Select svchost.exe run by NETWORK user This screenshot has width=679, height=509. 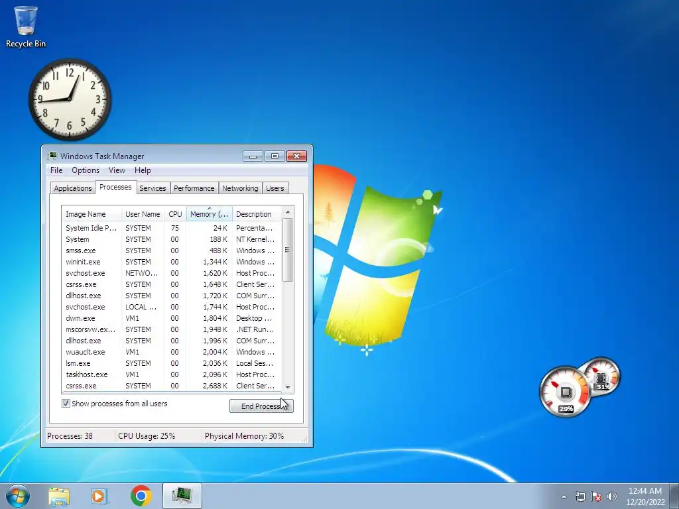click(172, 272)
